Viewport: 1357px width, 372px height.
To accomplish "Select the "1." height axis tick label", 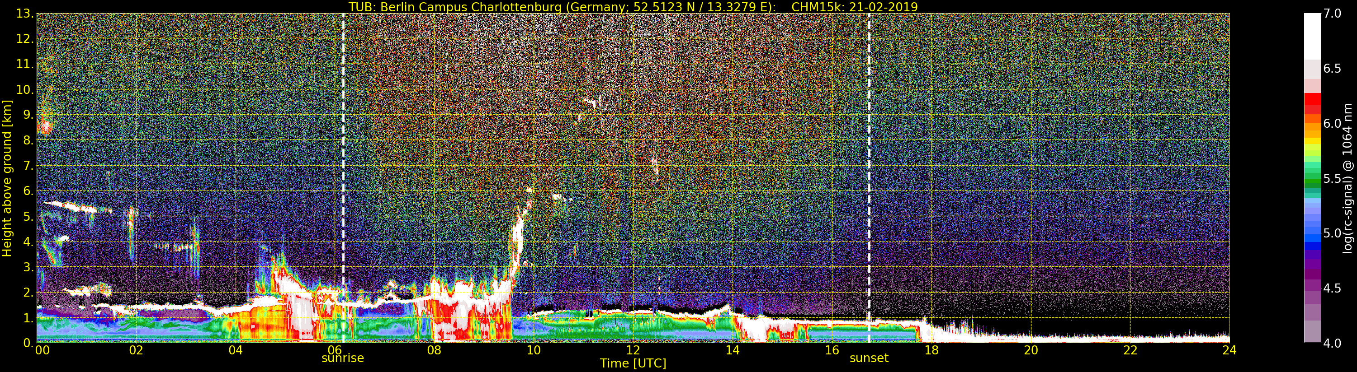I will click(28, 317).
